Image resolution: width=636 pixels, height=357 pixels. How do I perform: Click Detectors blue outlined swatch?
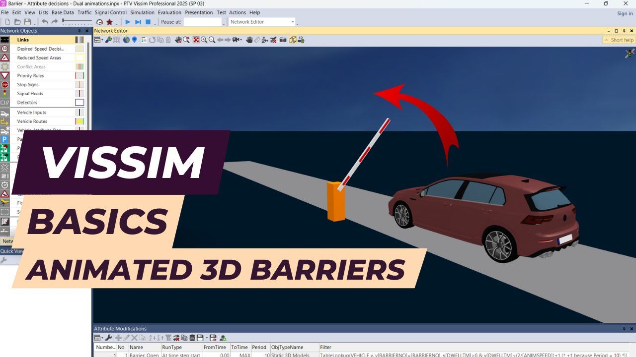click(79, 102)
